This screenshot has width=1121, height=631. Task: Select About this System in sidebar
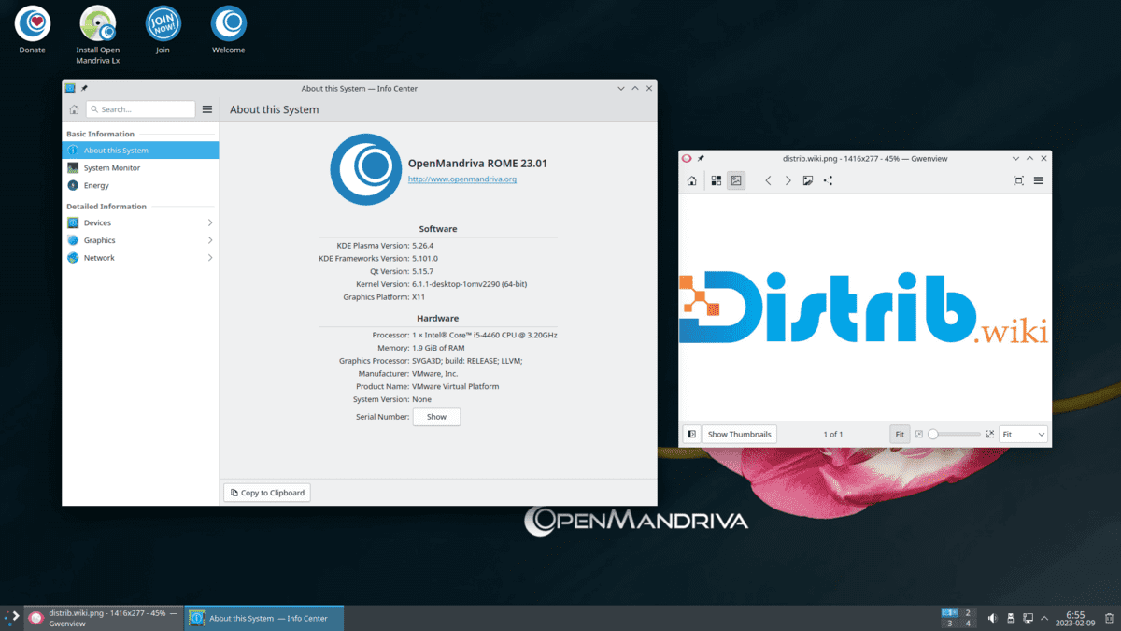140,151
